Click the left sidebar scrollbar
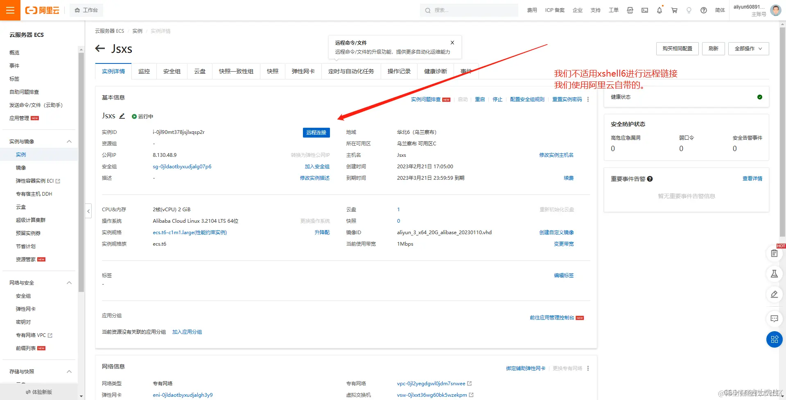Image resolution: width=786 pixels, height=400 pixels. 81,172
